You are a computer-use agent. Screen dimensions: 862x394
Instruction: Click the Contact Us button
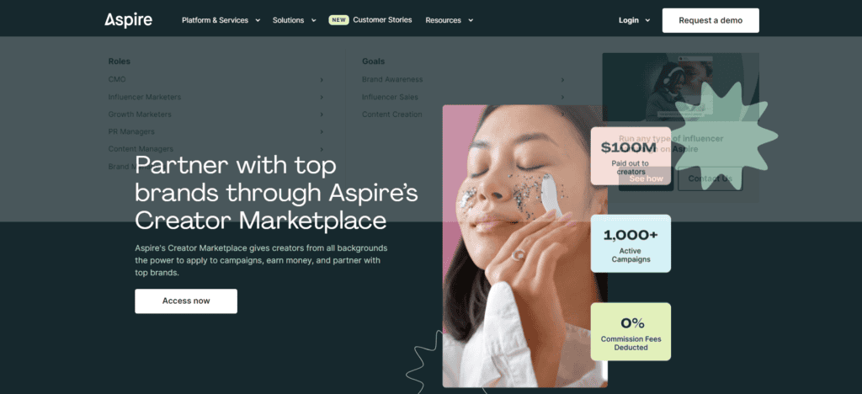pos(710,178)
